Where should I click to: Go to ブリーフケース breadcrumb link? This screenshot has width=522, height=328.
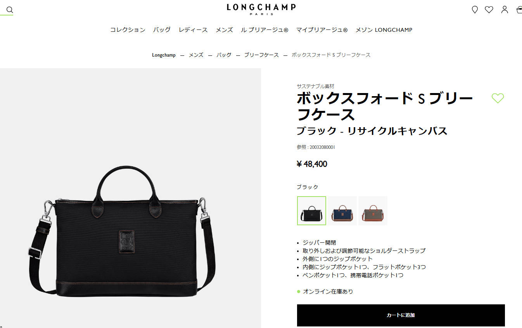261,55
